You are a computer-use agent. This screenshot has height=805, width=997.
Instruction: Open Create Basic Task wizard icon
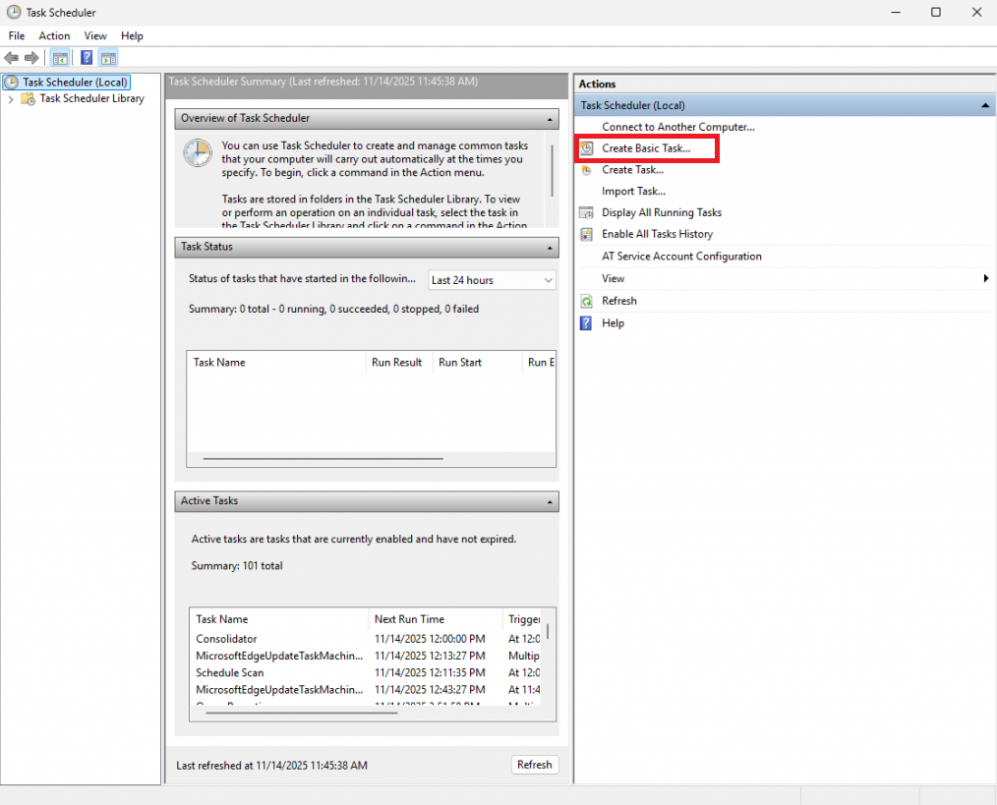584,147
